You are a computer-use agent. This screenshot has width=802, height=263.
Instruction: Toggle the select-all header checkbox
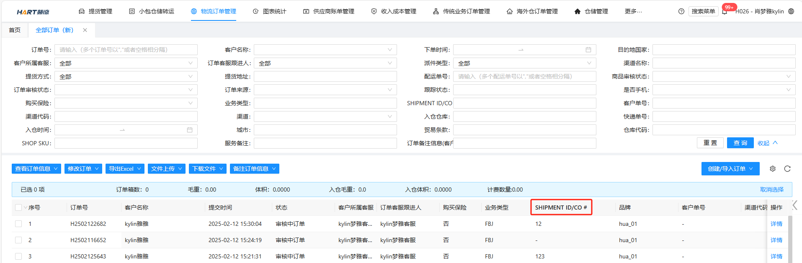click(18, 207)
